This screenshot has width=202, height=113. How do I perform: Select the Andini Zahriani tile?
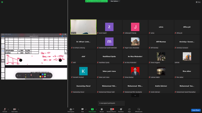[x=161, y=86]
